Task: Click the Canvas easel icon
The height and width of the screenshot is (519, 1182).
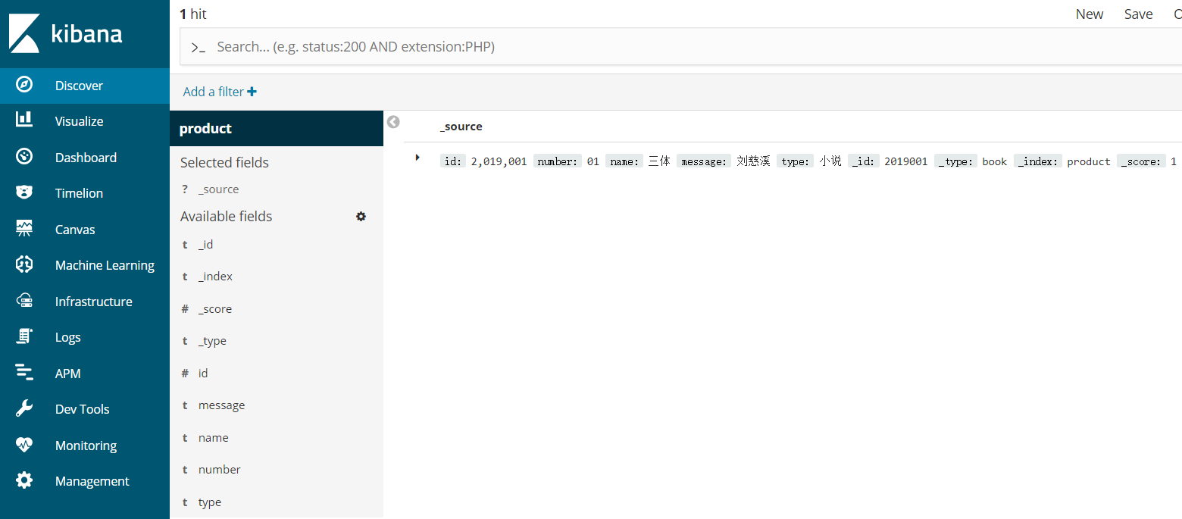Action: click(24, 229)
